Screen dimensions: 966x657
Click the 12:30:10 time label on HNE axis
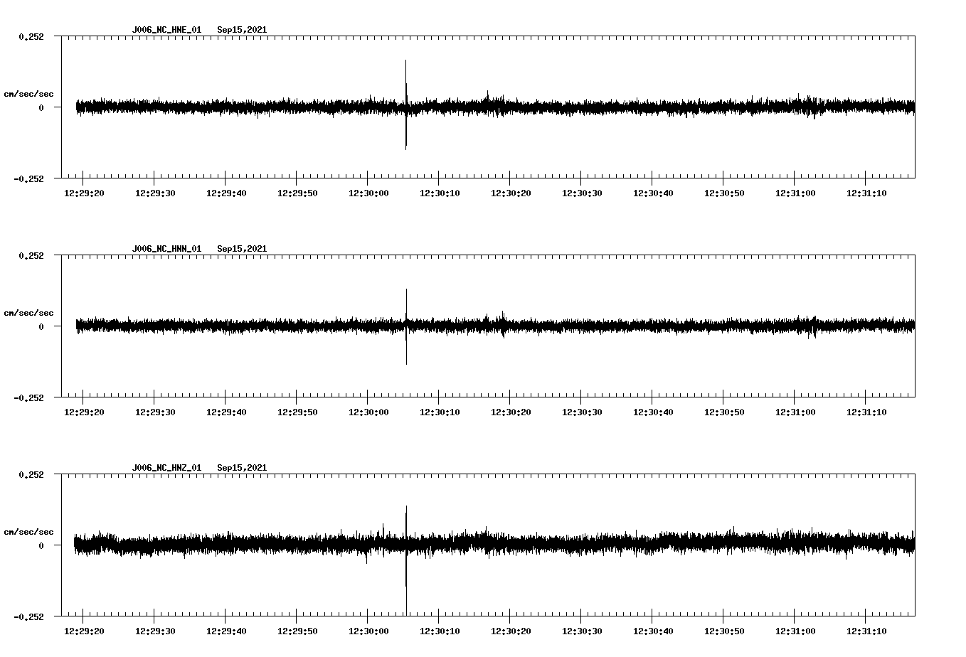[440, 193]
